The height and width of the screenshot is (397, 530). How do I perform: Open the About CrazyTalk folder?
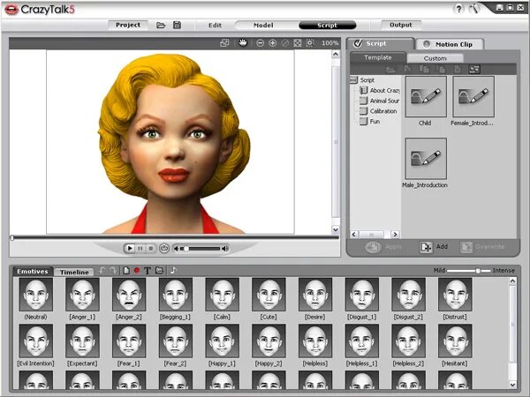tap(380, 91)
